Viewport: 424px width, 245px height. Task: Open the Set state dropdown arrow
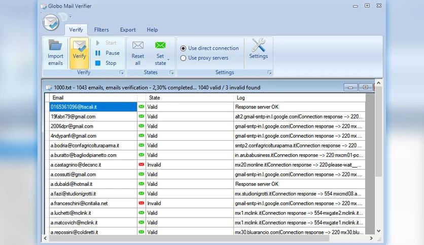168,60
